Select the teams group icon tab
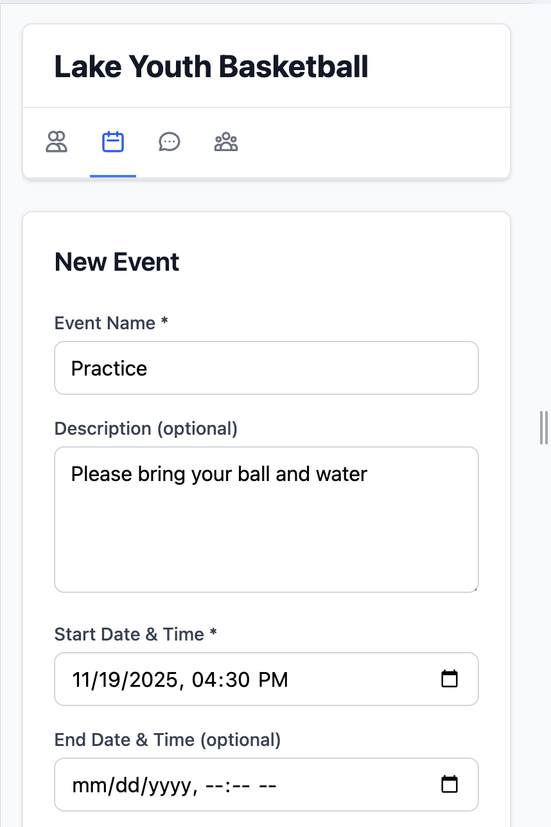 [226, 141]
